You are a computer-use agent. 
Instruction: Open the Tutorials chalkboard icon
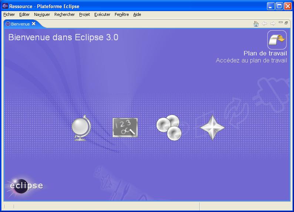coord(125,128)
